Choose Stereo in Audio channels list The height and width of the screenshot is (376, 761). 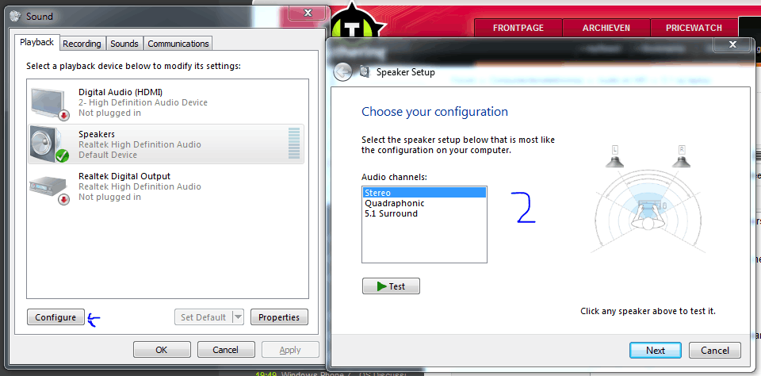[x=424, y=193]
